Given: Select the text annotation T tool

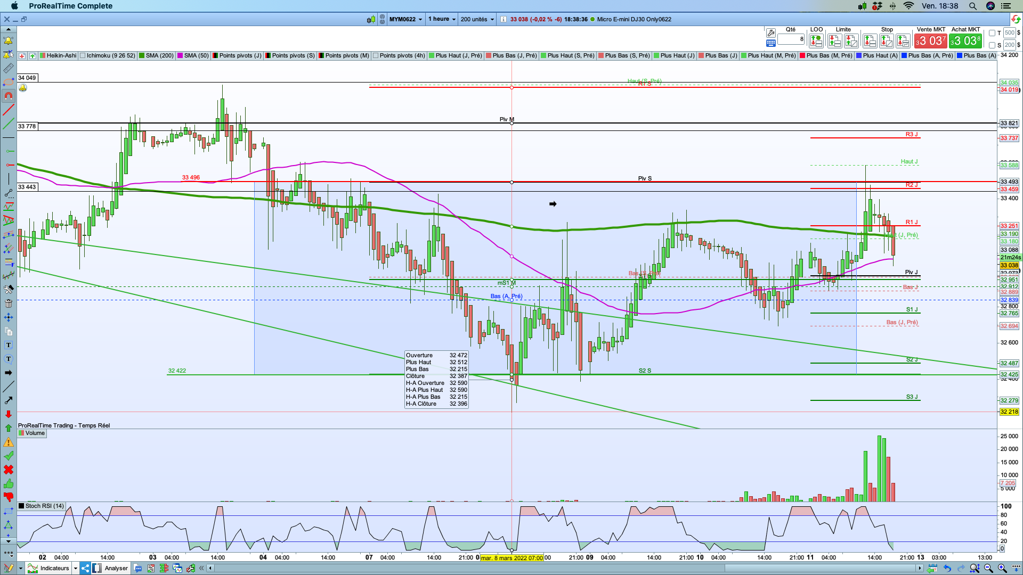Looking at the screenshot, I should point(8,345).
